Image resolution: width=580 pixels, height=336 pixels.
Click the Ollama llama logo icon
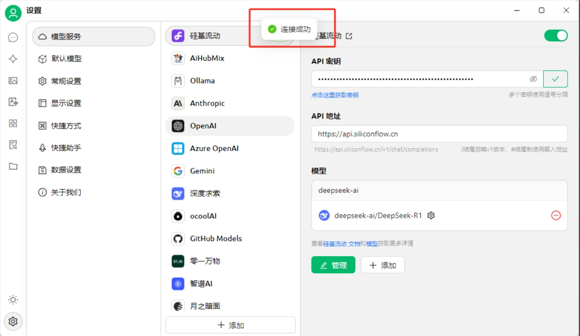click(x=178, y=81)
